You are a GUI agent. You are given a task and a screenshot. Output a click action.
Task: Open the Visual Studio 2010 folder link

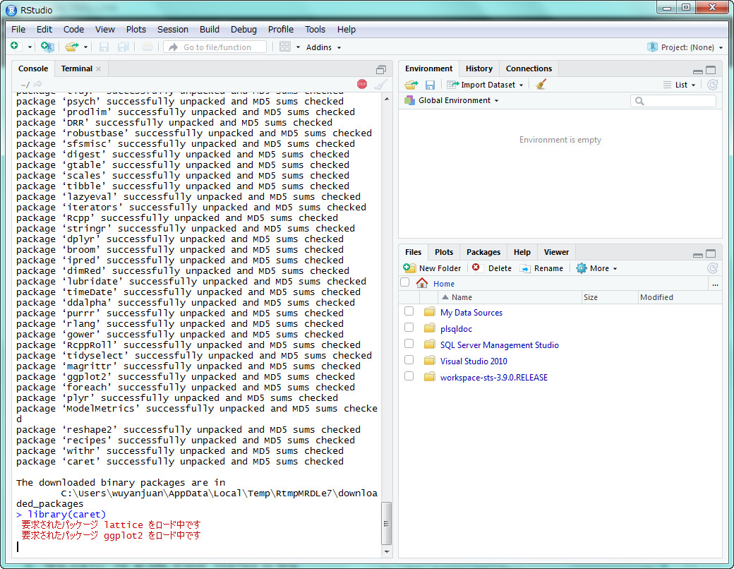coord(474,361)
